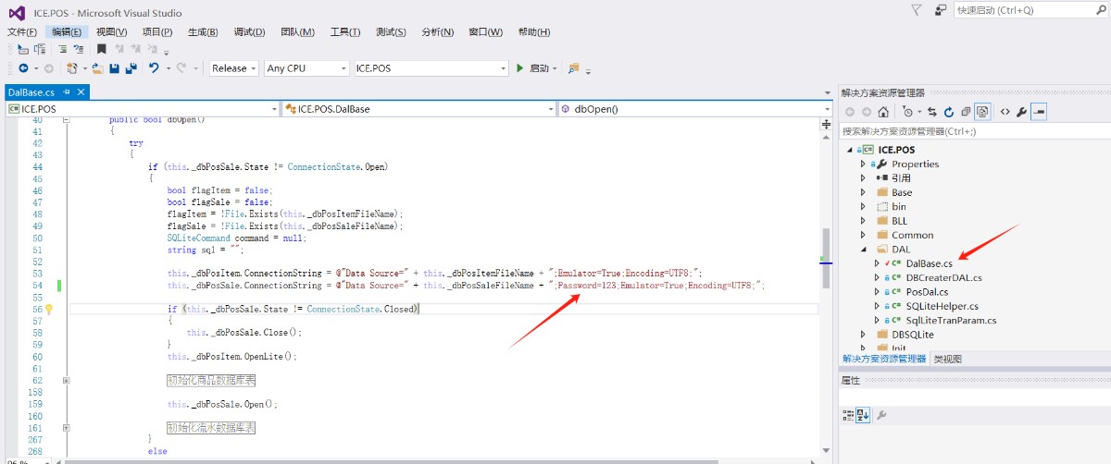Expand the DBSQLite folder node
Image resolution: width=1111 pixels, height=464 pixels.
coord(863,335)
